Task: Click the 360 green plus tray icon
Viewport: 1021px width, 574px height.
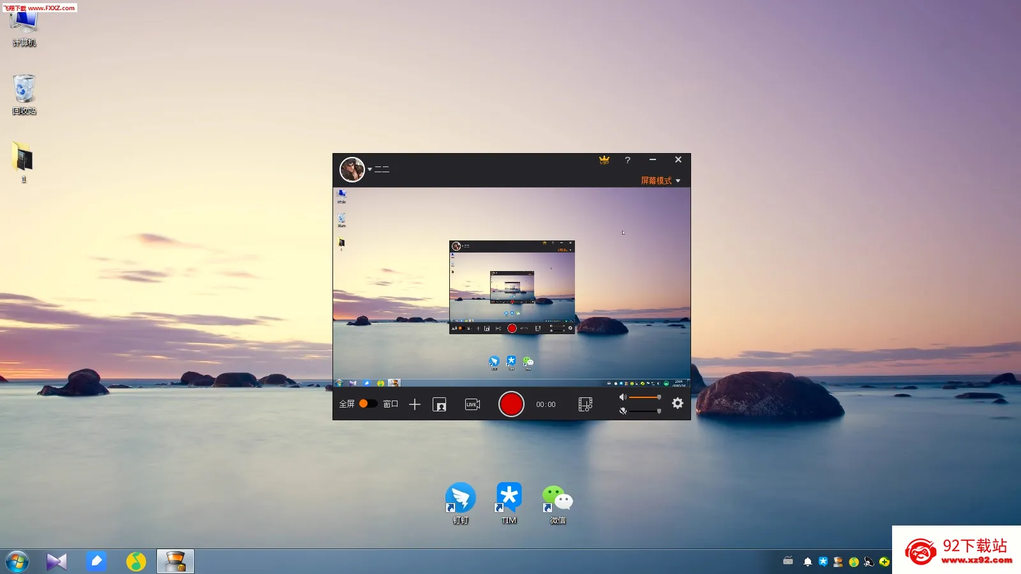Action: pos(884,562)
